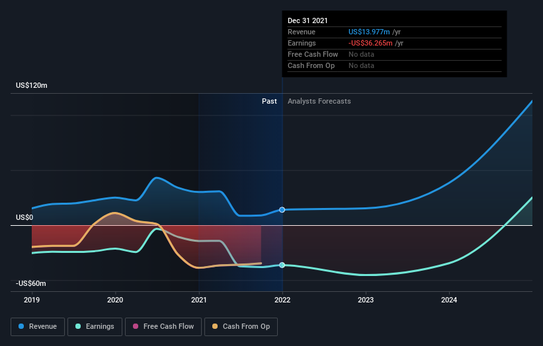Toggle the Free Cash Flow legend series

point(163,327)
